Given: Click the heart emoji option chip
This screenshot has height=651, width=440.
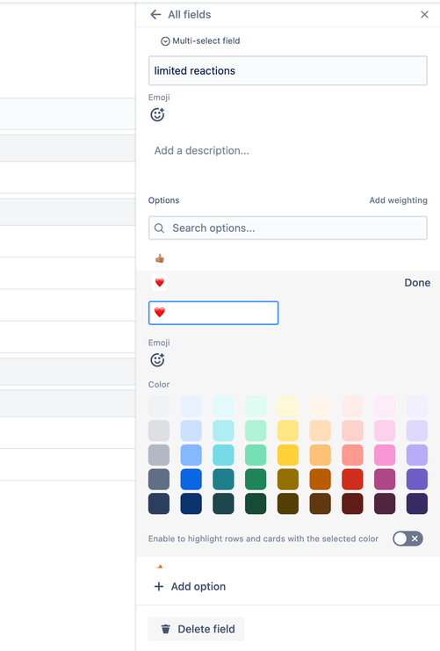Looking at the screenshot, I should (159, 283).
